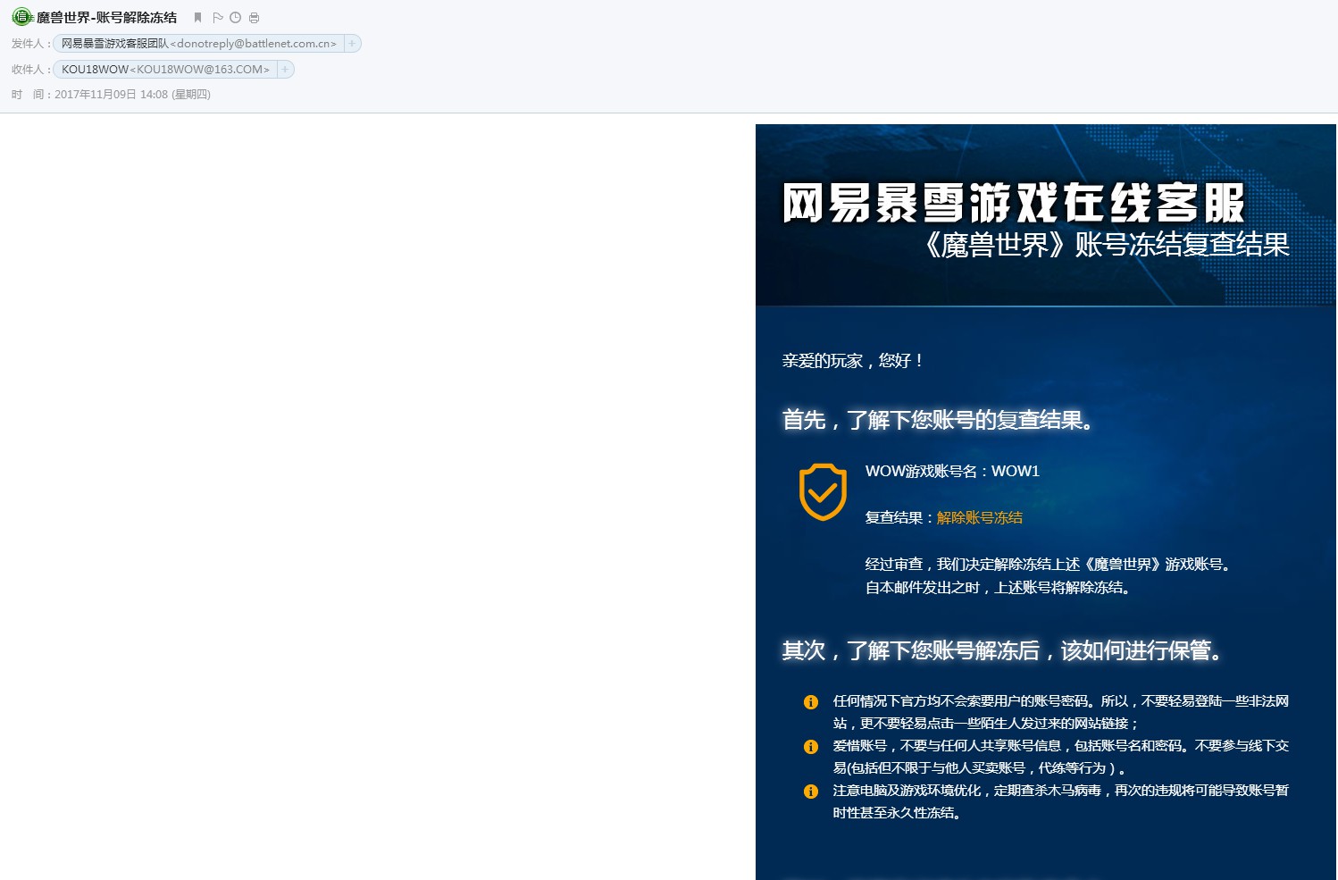Click the WOW游戏账号名：WOW1 line
This screenshot has width=1338, height=880.
(952, 472)
